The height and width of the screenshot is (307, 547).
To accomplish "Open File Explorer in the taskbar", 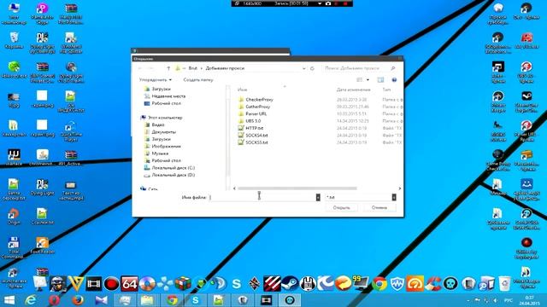I will click(148, 300).
